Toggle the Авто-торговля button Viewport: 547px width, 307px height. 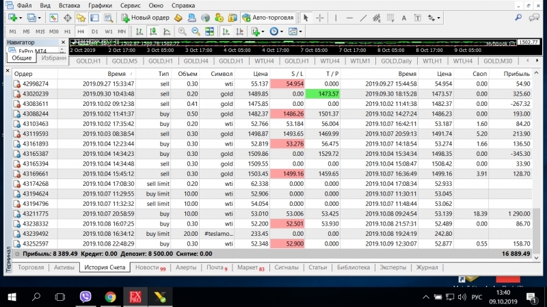[x=268, y=17]
